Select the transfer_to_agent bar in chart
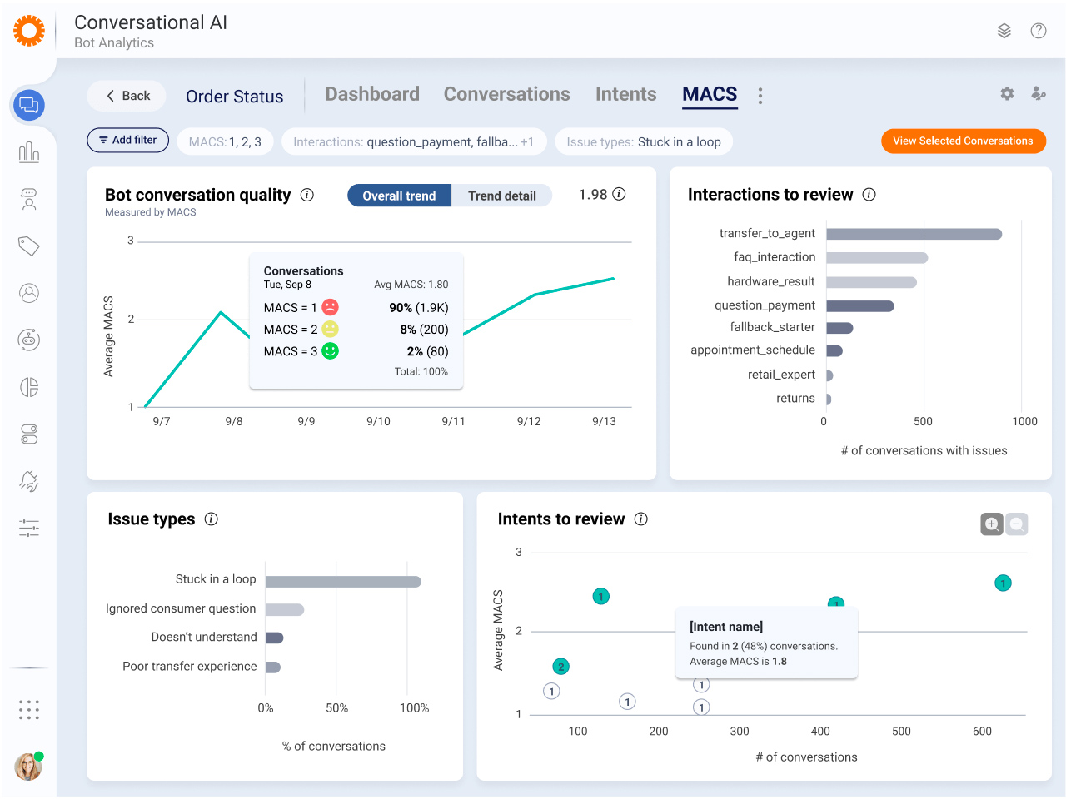This screenshot has width=1066, height=799. pos(914,234)
